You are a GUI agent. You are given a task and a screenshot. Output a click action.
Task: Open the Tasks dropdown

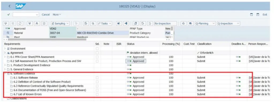point(105,24)
